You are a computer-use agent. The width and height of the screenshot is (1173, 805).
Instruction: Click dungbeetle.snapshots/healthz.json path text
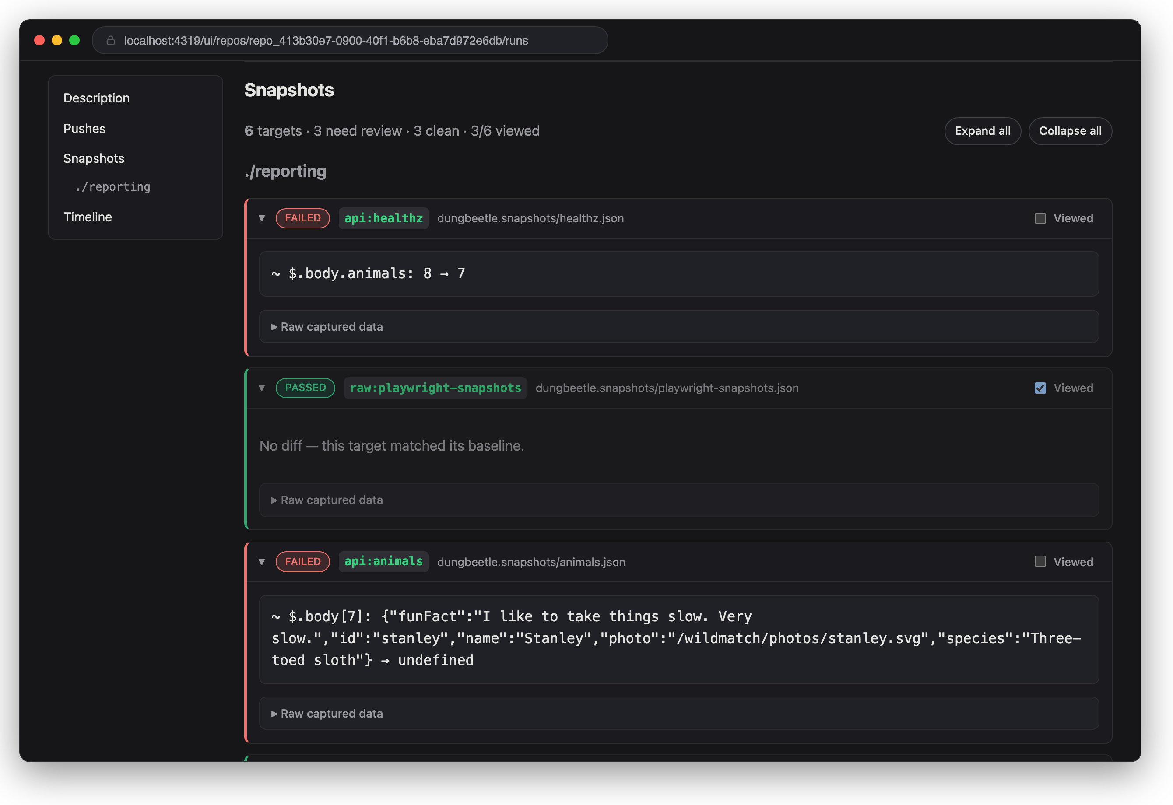click(x=530, y=218)
